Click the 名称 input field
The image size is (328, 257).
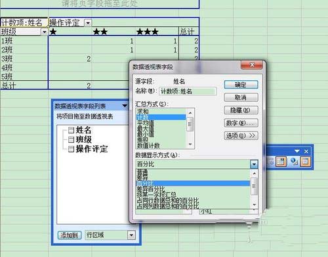(188, 91)
